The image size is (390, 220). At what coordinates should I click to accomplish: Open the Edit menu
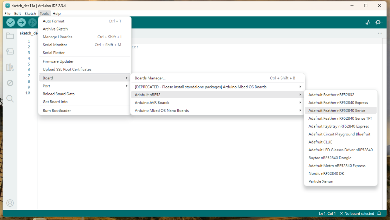click(17, 13)
